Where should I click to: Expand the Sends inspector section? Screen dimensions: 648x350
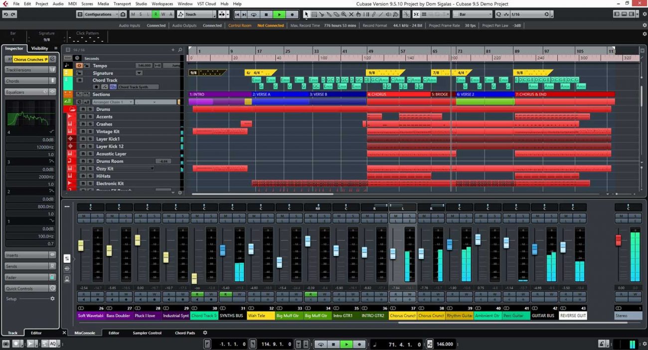30,266
